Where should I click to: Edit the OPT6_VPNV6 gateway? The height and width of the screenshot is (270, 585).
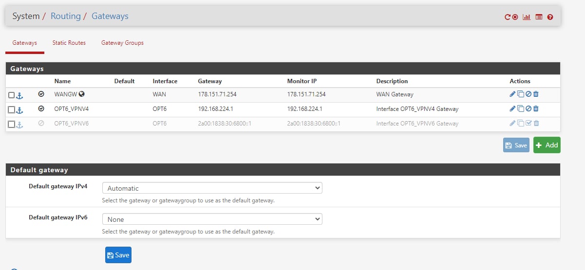[512, 124]
